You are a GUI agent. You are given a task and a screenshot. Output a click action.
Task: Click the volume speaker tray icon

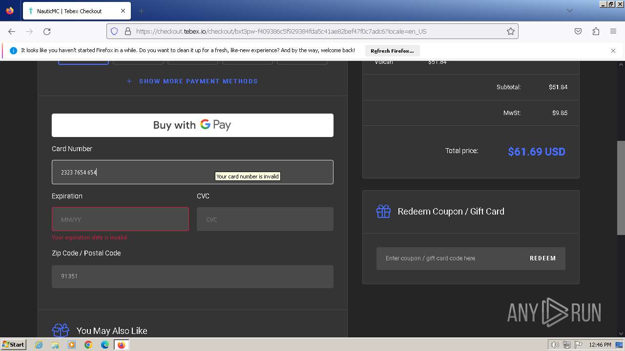coord(555,345)
